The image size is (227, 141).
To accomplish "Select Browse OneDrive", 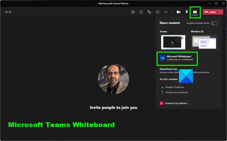I will 174,87.
